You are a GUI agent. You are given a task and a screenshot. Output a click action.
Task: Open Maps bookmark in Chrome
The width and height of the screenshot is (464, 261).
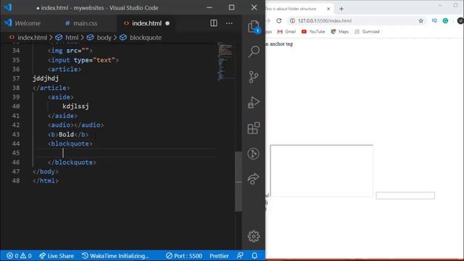pos(340,32)
